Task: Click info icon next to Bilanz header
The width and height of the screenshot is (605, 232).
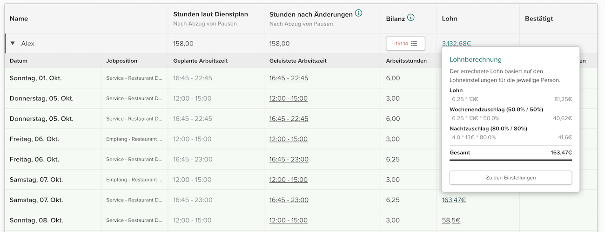Action: [410, 18]
